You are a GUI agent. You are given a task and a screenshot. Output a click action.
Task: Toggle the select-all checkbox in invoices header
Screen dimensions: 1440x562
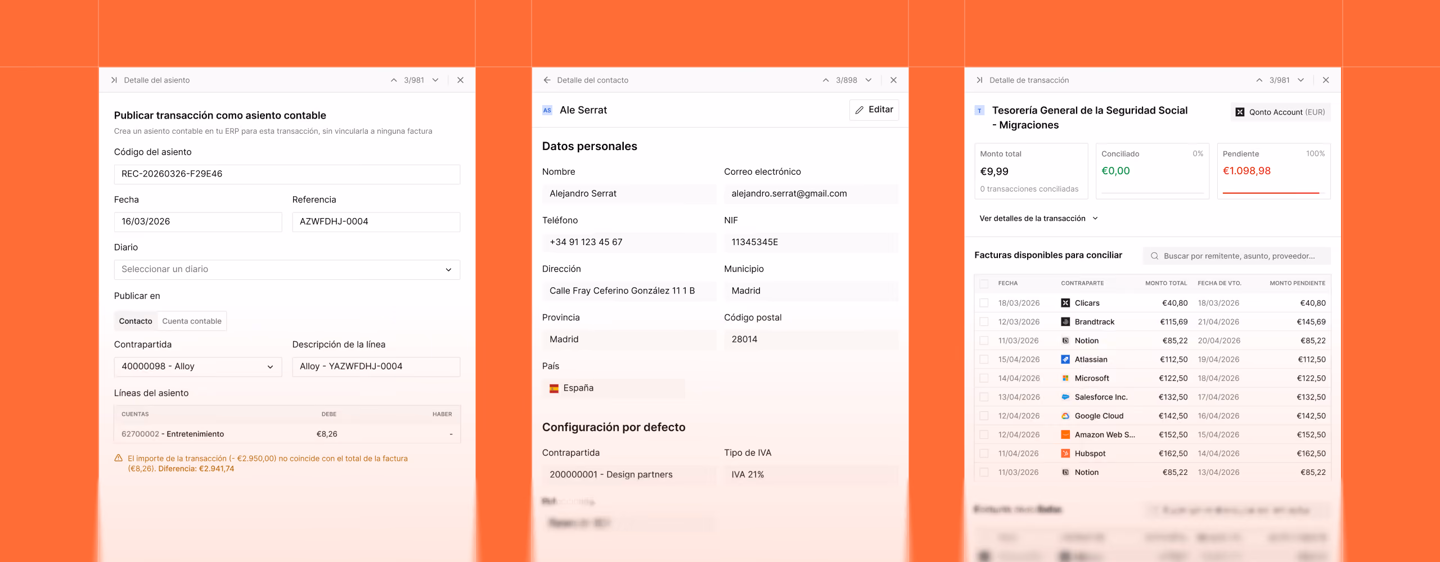(x=984, y=284)
